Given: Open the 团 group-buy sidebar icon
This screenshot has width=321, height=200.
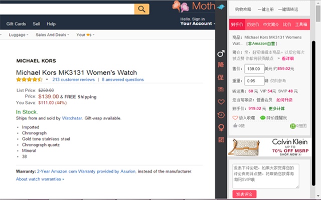Looking at the screenshot, I should click(x=221, y=140).
